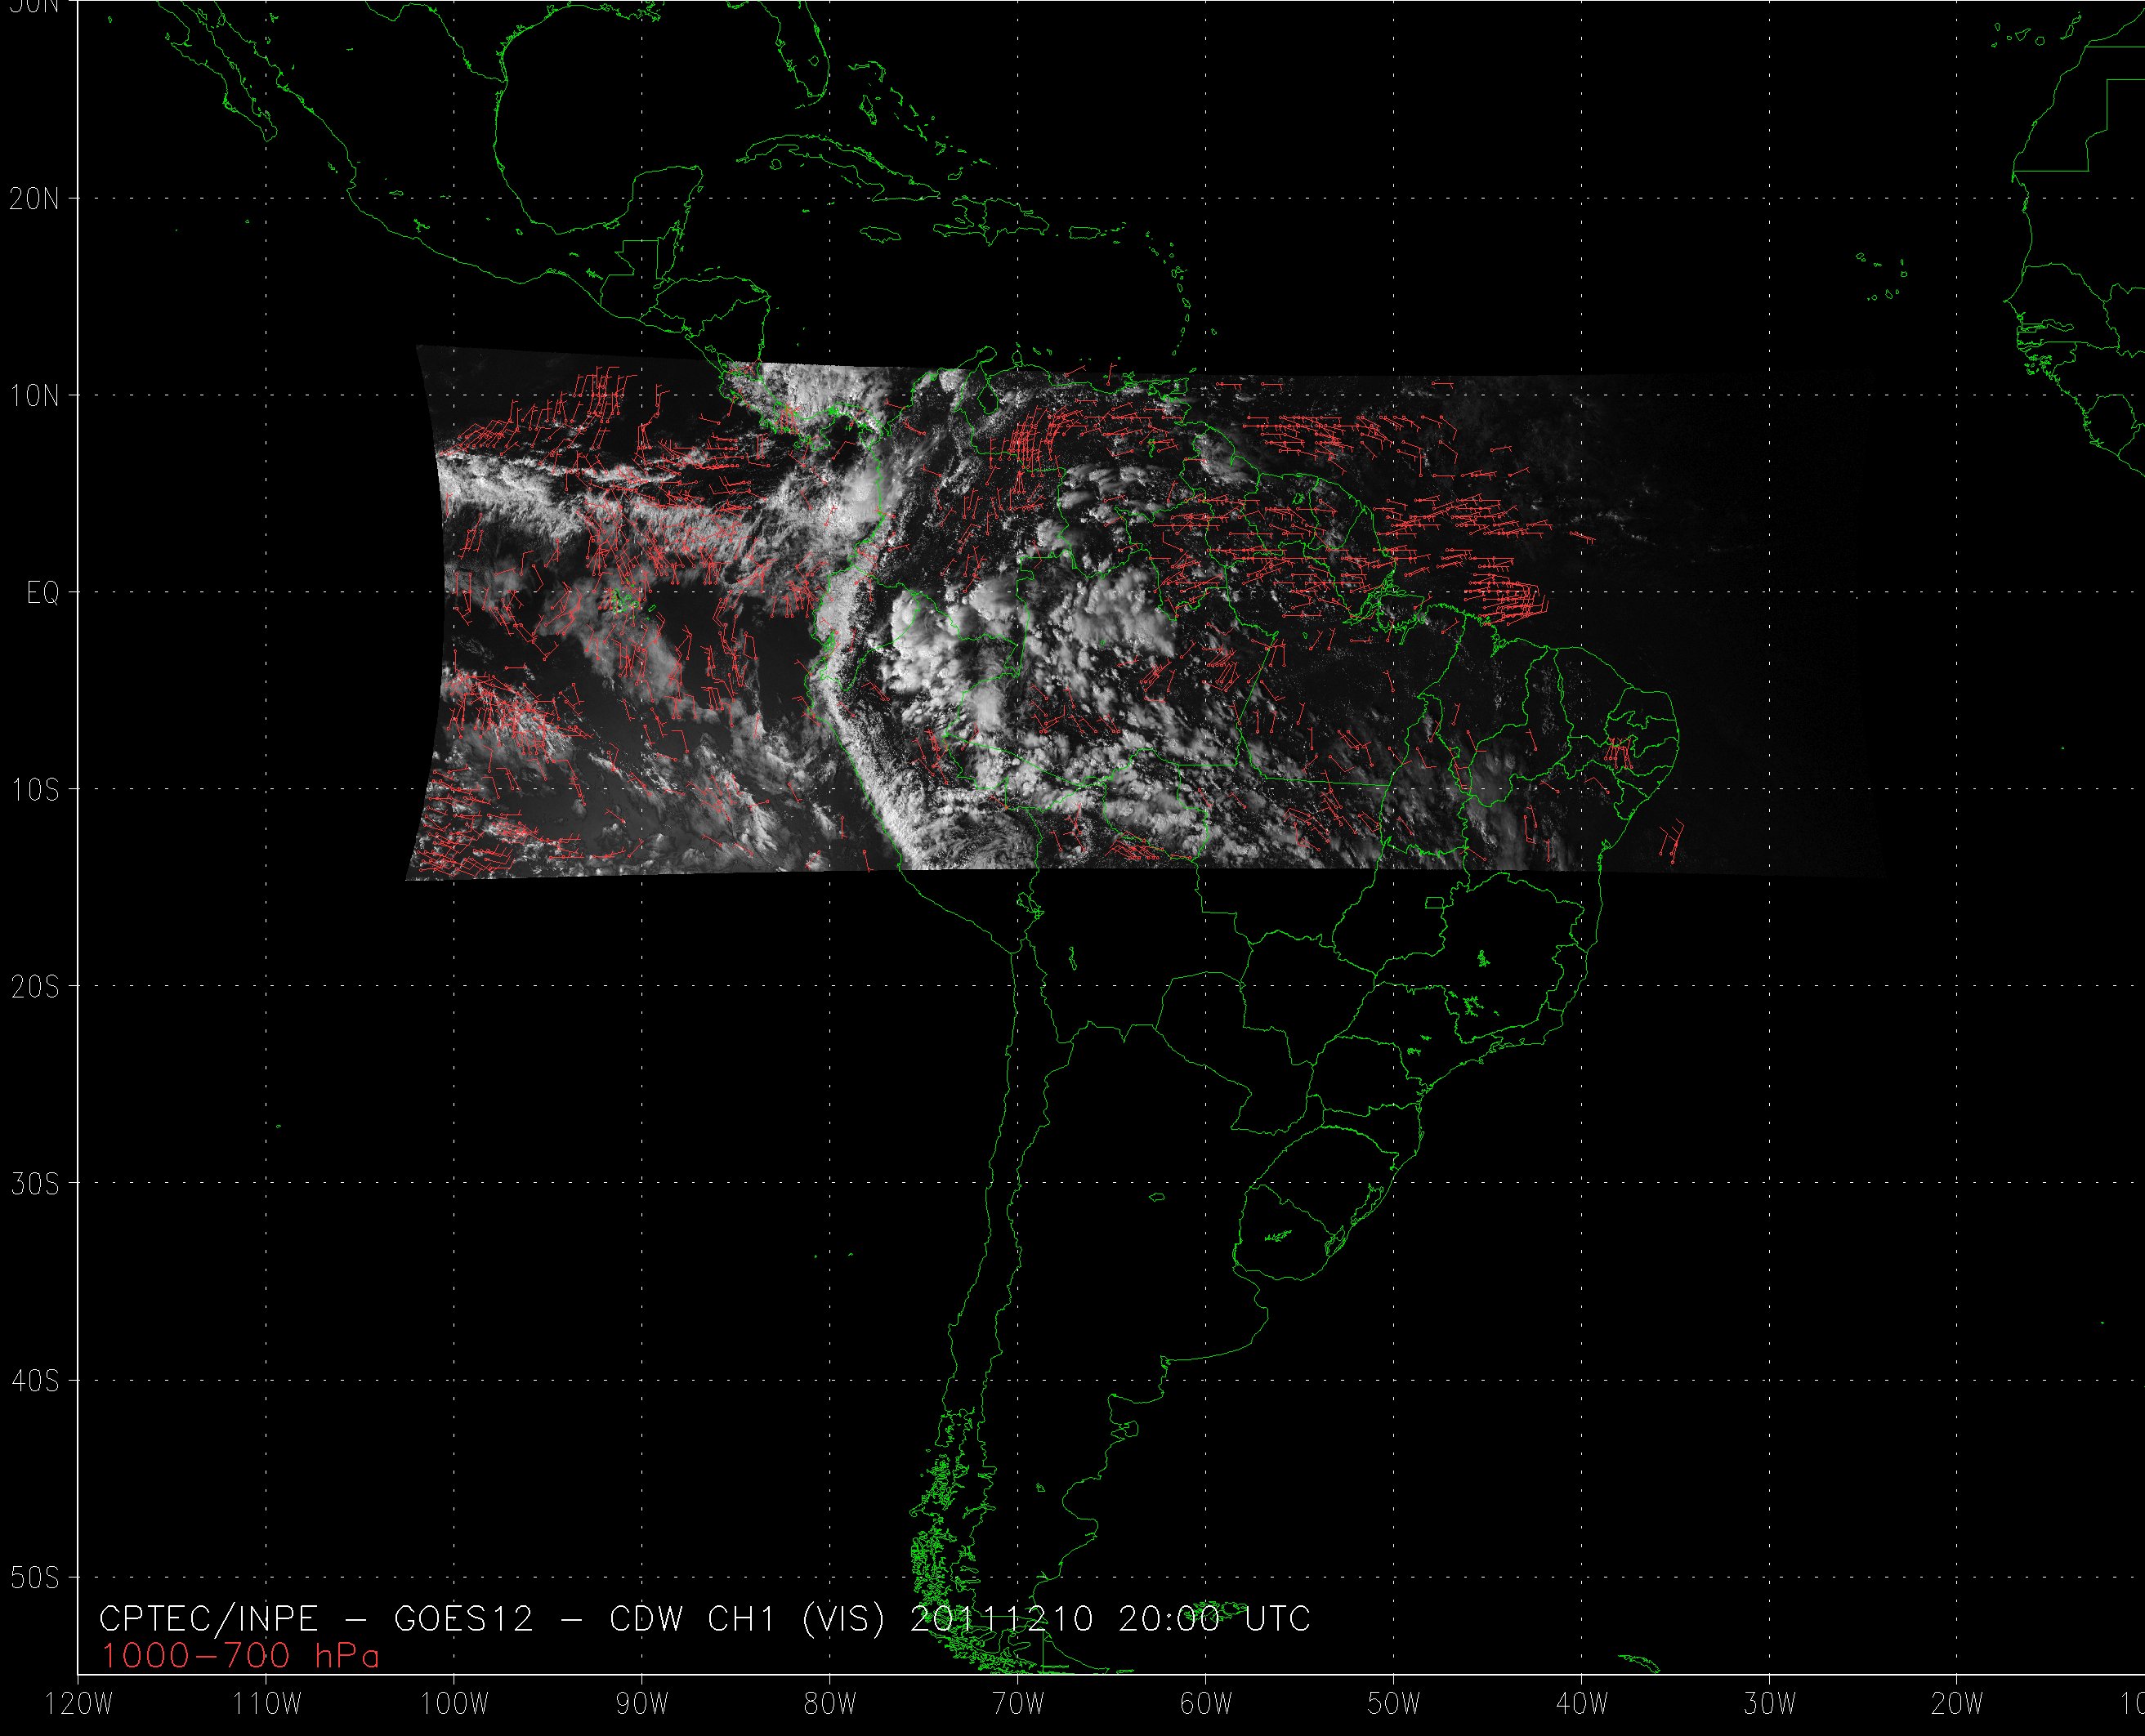The width and height of the screenshot is (2145, 1736).
Task: Click the 20W longitude axis label
Action: coord(1957,1705)
